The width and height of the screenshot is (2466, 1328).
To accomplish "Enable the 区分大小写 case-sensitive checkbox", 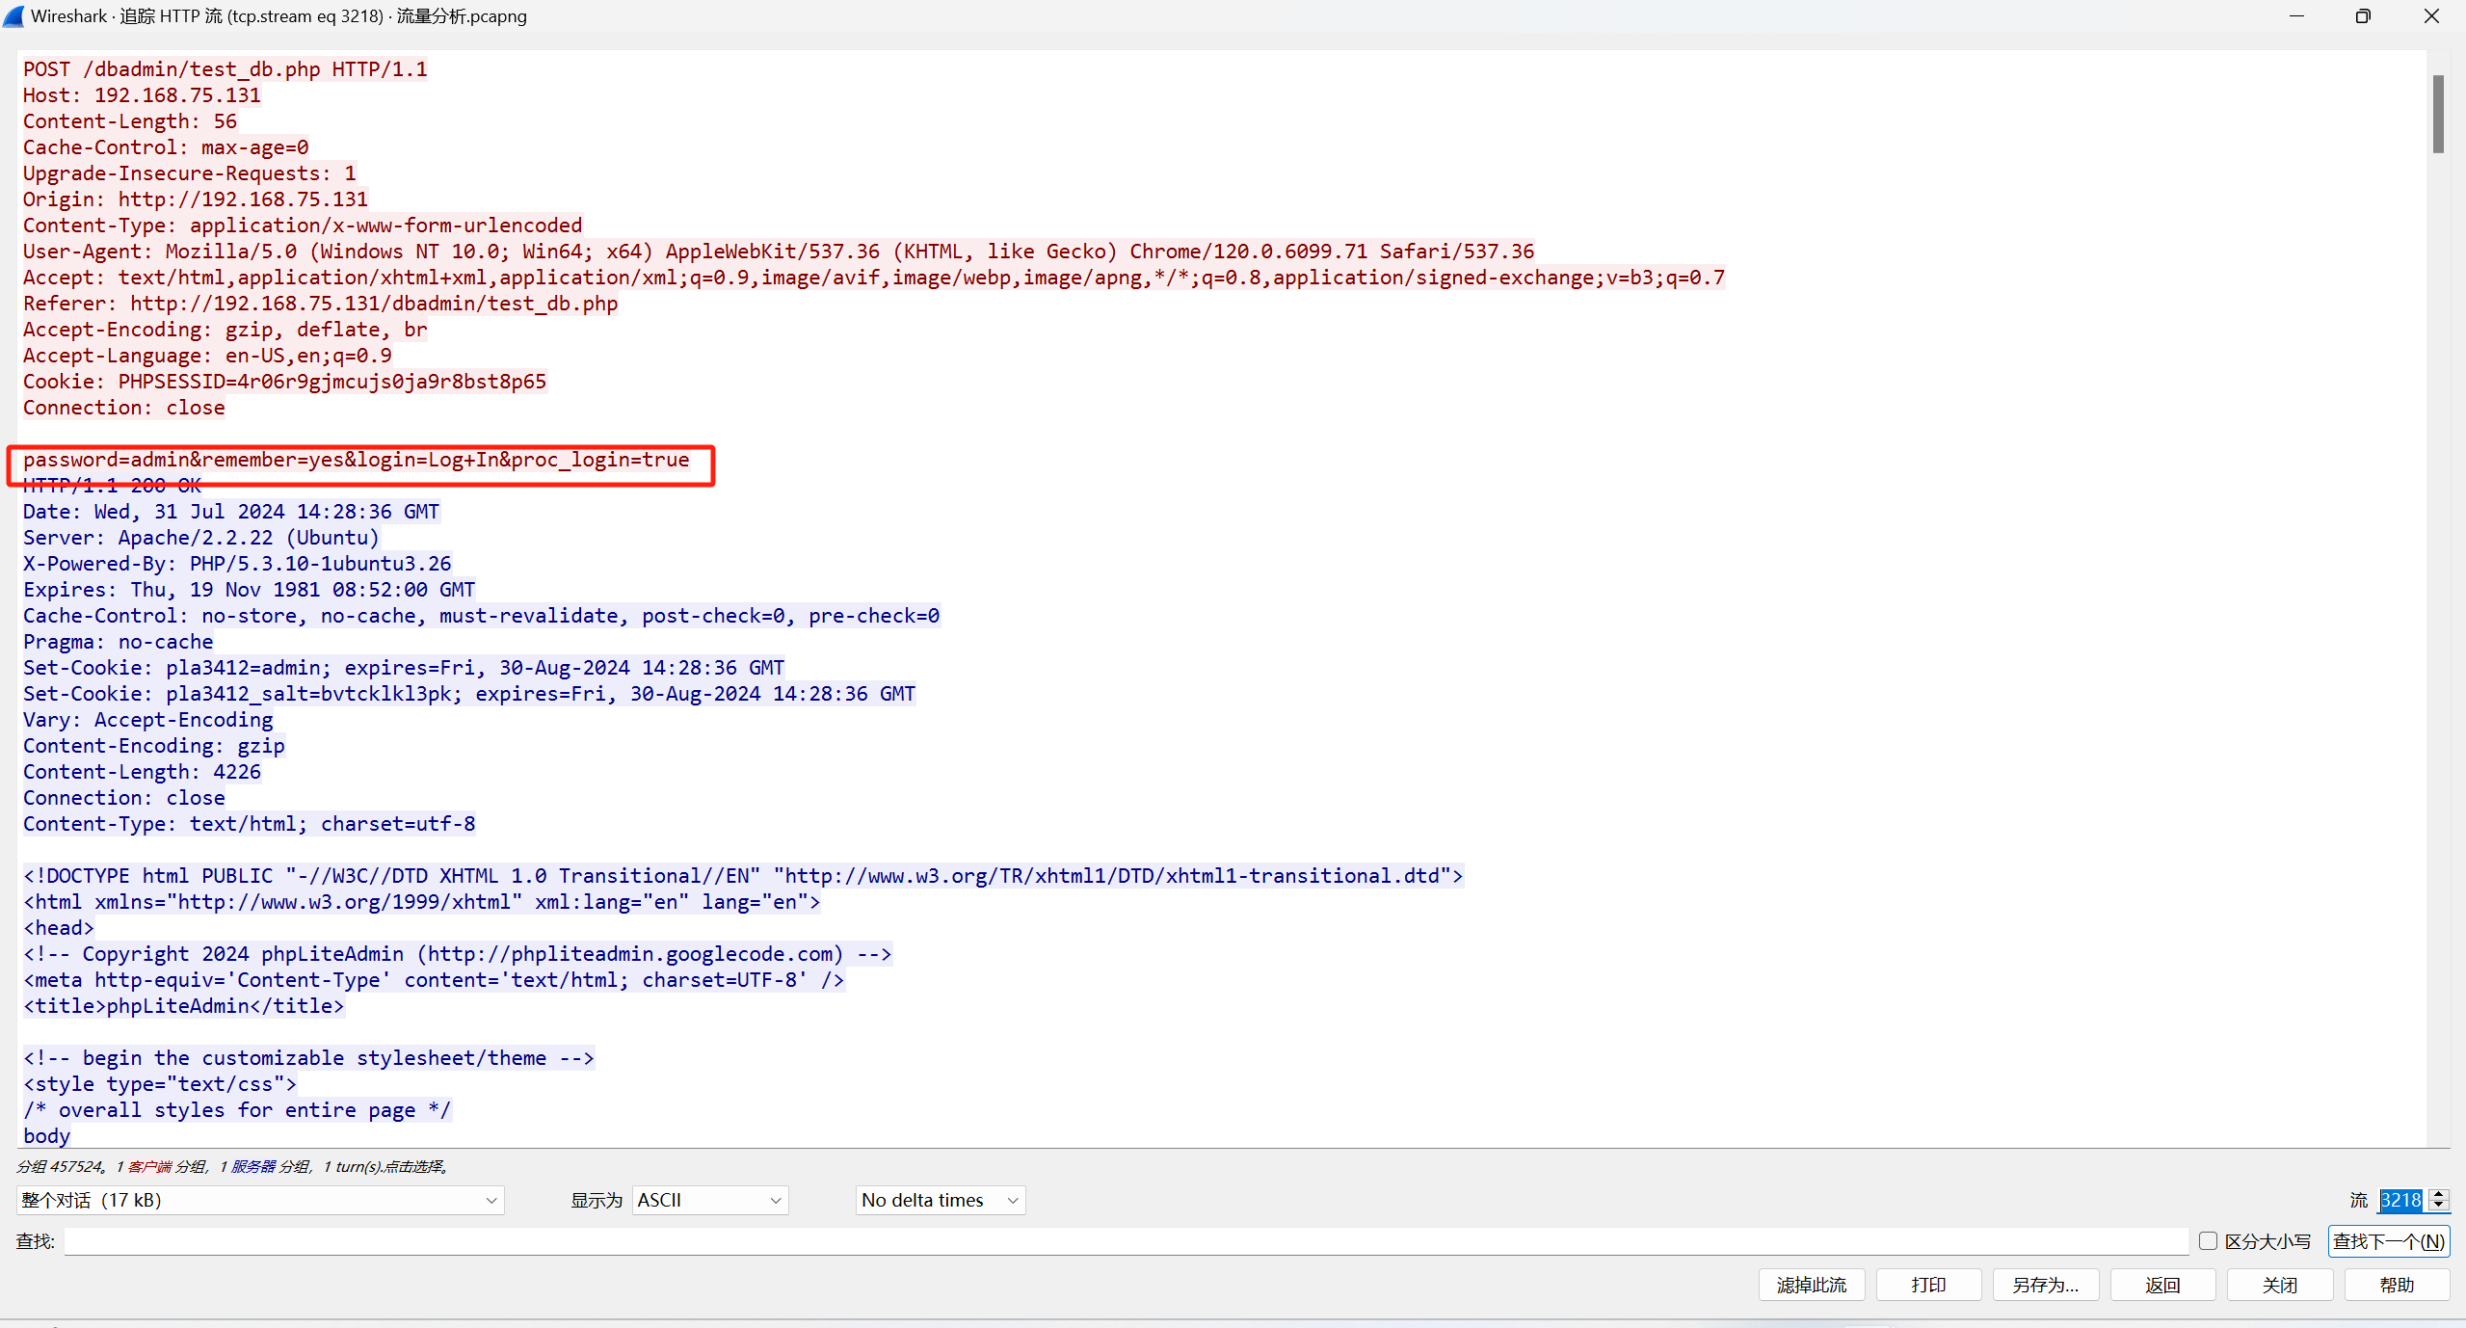I will coord(2209,1241).
